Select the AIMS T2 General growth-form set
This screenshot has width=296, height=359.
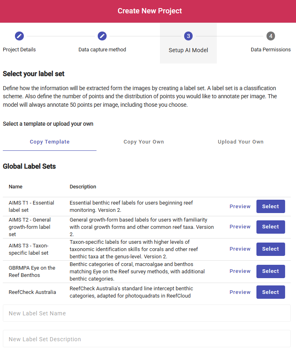(x=271, y=227)
